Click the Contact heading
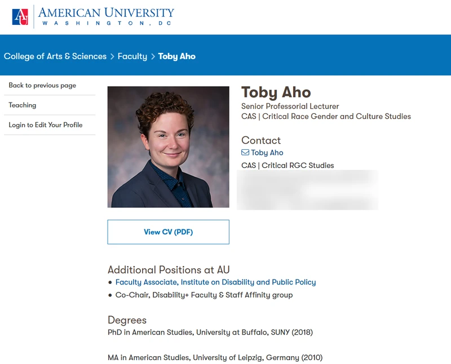Image resolution: width=451 pixels, height=364 pixels. (x=261, y=140)
